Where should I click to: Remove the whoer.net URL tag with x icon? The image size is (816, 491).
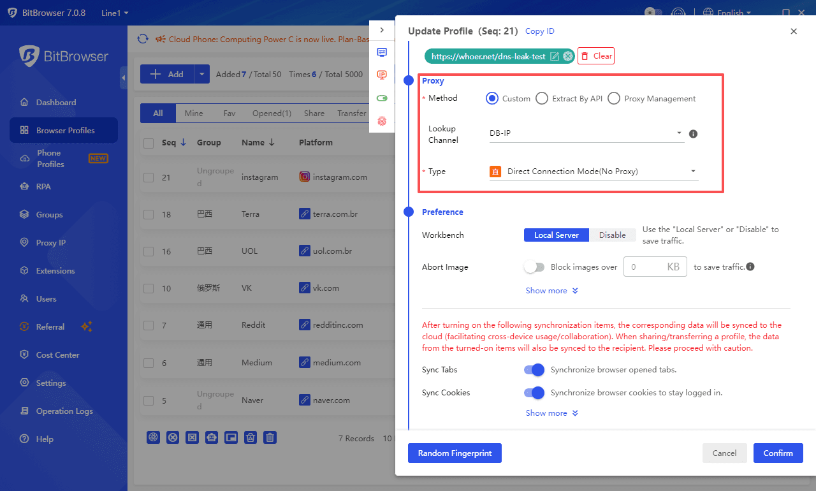(x=567, y=56)
